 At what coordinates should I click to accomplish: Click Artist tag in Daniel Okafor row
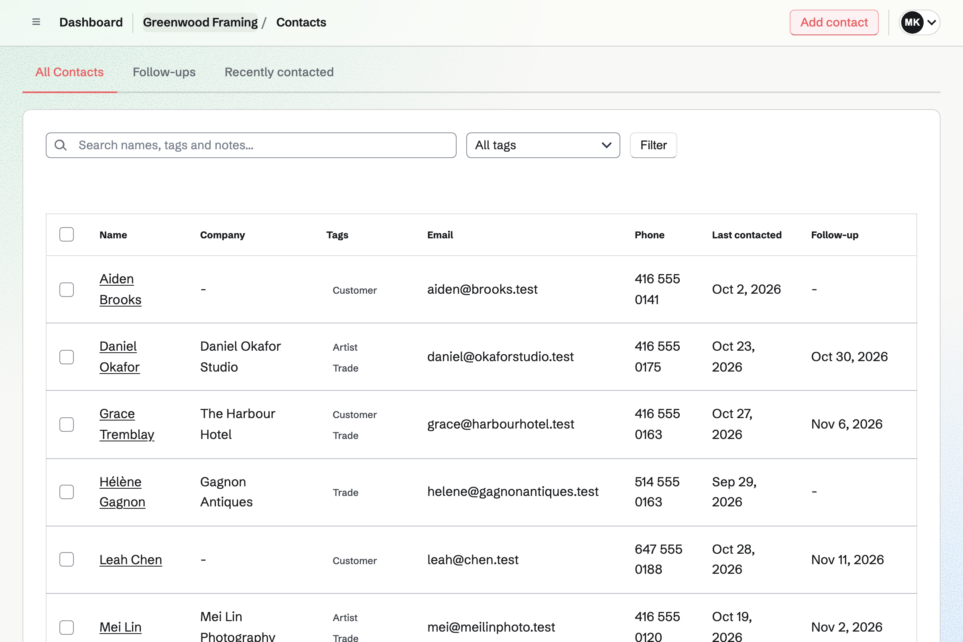(x=345, y=347)
